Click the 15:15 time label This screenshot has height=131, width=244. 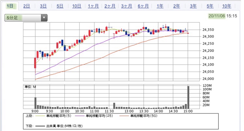click(232, 16)
